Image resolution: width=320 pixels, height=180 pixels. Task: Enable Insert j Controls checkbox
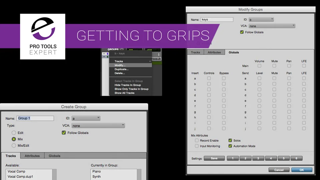click(x=209, y=128)
